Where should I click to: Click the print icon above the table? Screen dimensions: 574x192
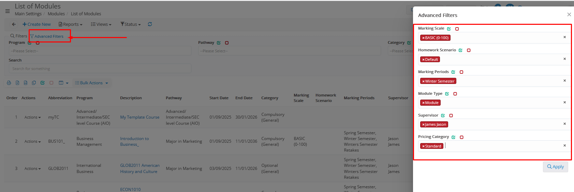(9, 83)
